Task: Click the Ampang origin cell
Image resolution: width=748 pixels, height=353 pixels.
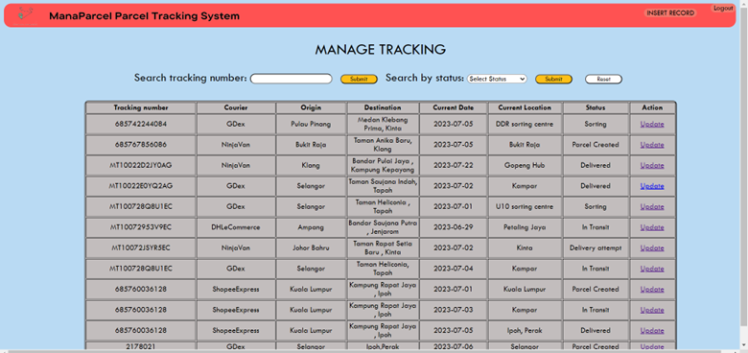Action: [x=311, y=227]
